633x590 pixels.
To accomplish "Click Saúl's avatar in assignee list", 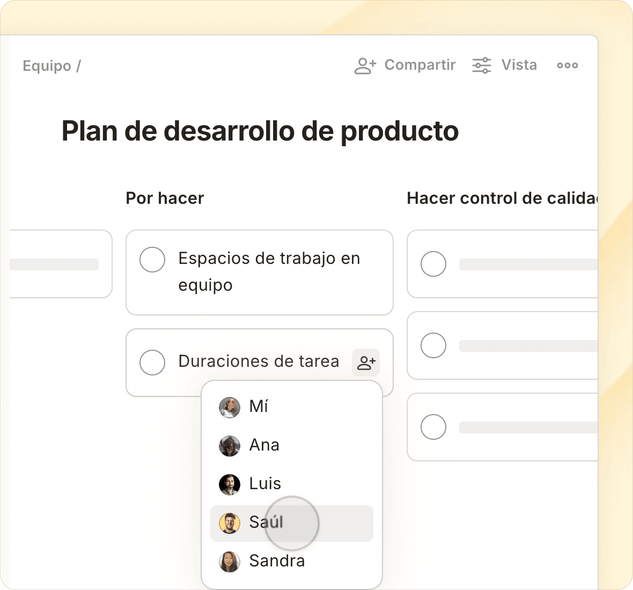I will click(230, 523).
